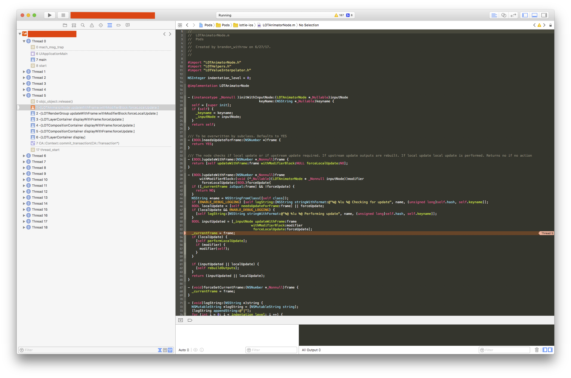This screenshot has width=571, height=378.
Task: Click the lock icon in jump bar
Action: pos(550,25)
